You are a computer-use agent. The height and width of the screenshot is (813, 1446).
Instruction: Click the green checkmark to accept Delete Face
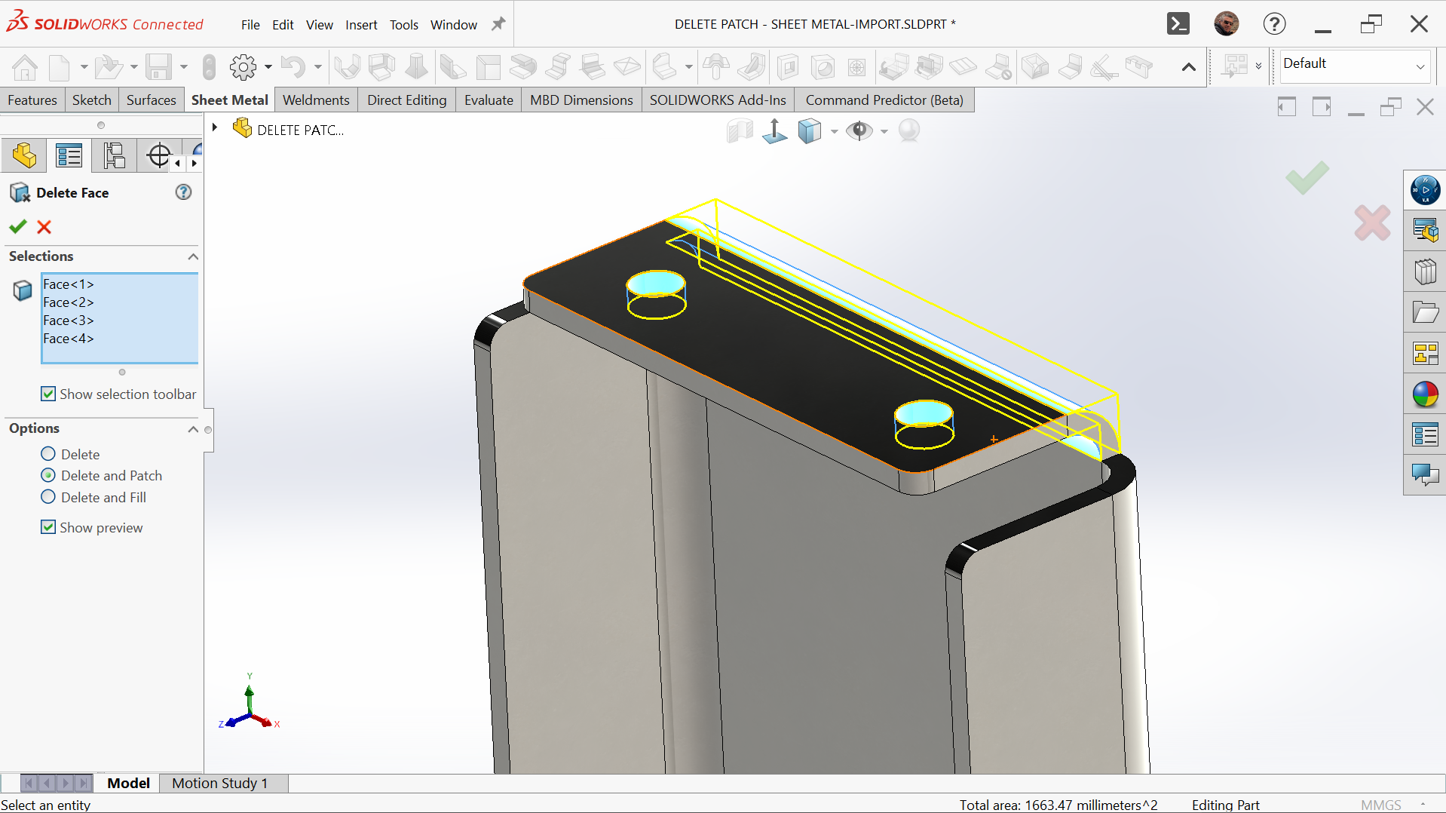tap(18, 227)
